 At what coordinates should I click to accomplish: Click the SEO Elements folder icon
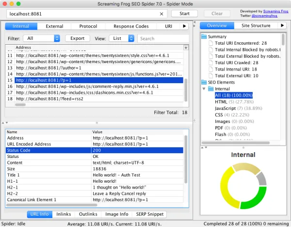[204, 82]
